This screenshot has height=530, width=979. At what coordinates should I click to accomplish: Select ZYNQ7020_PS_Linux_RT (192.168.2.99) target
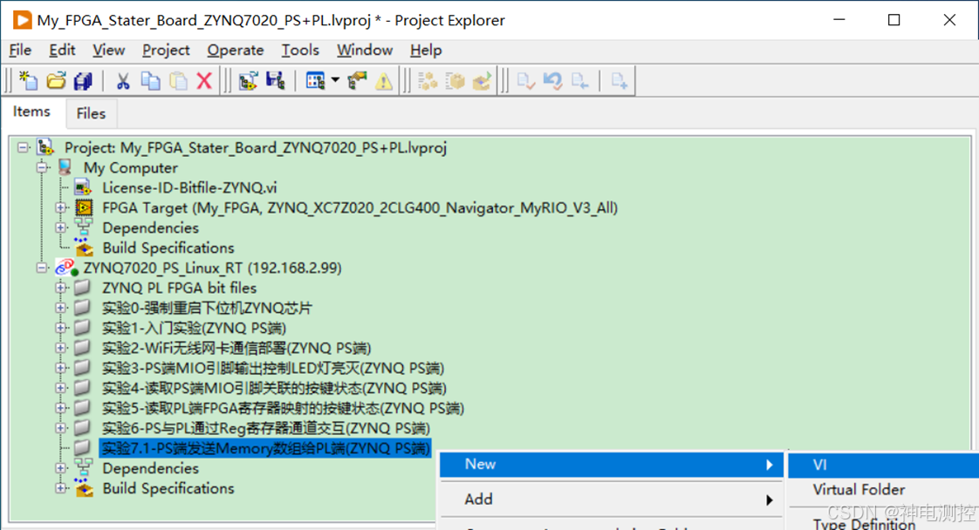[212, 268]
